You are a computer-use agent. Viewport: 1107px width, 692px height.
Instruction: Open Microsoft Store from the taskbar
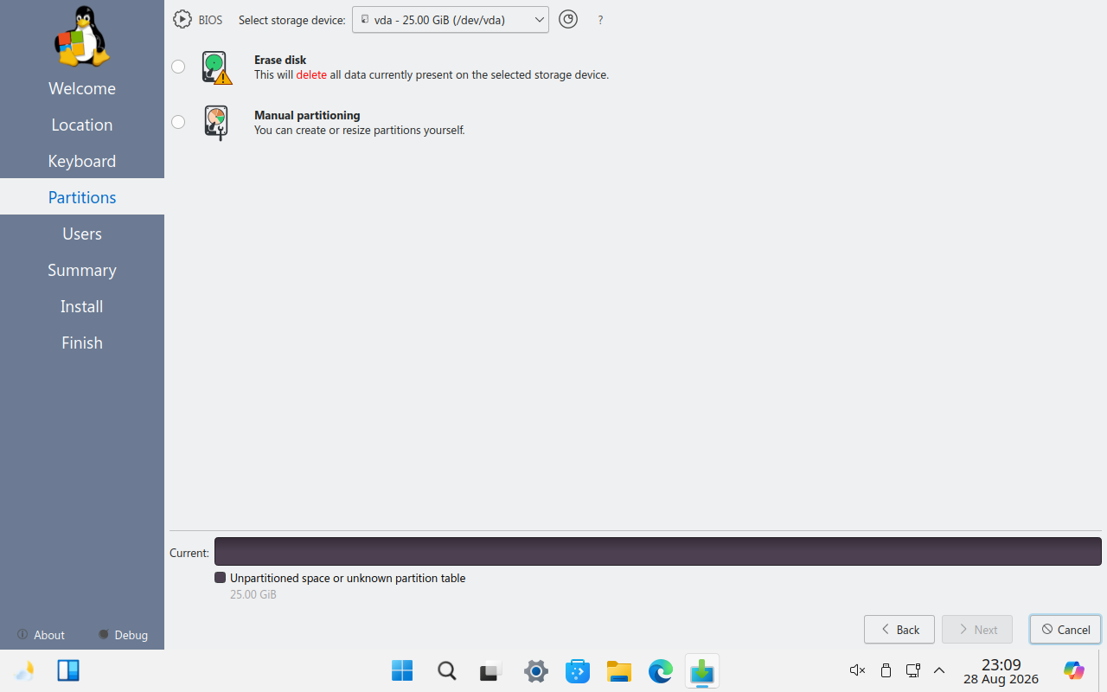578,670
